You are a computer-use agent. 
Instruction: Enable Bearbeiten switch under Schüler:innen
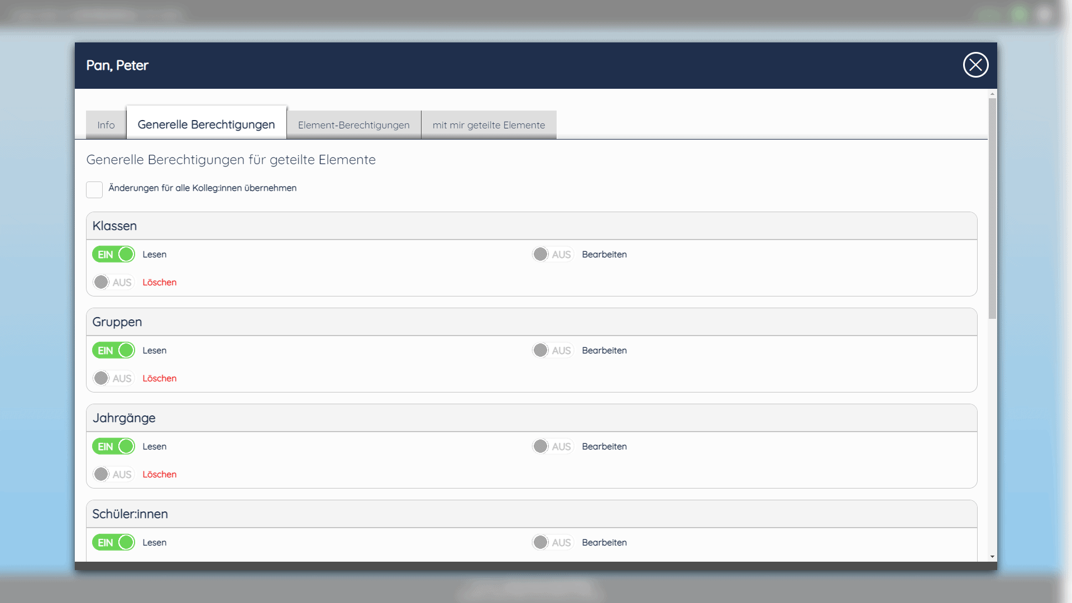coord(553,542)
